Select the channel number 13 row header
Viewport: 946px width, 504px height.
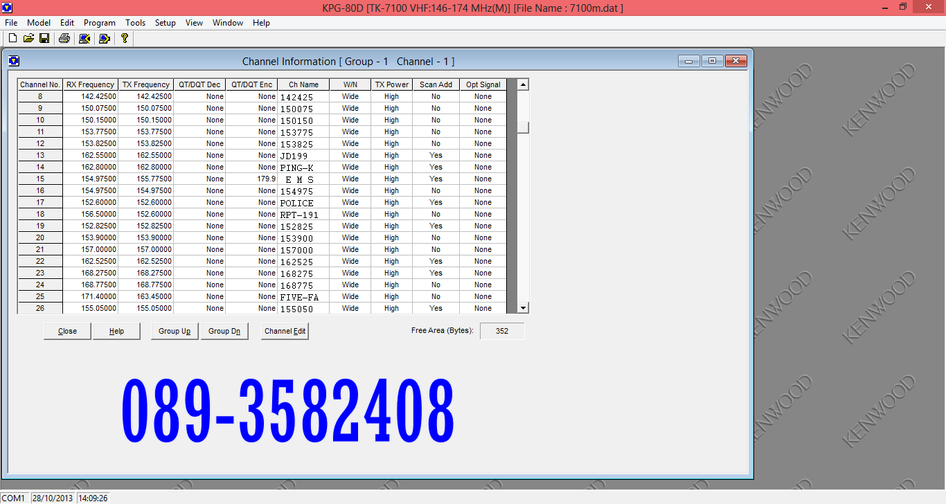[x=40, y=156]
